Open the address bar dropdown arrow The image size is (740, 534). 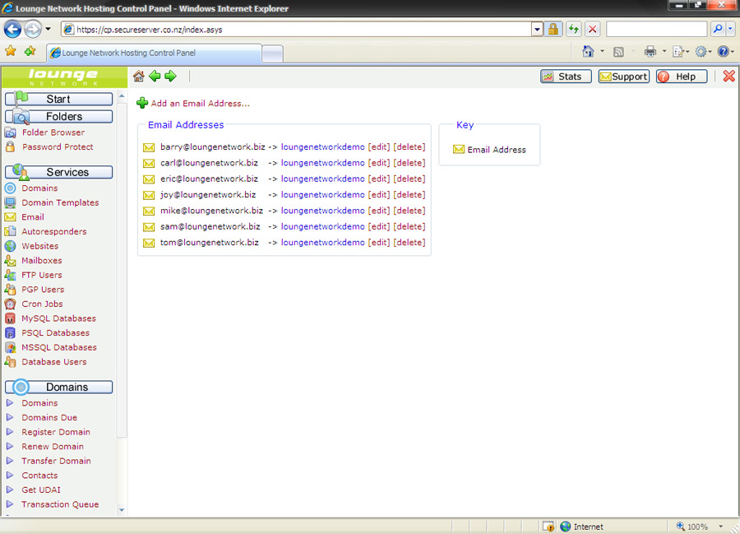click(x=537, y=30)
